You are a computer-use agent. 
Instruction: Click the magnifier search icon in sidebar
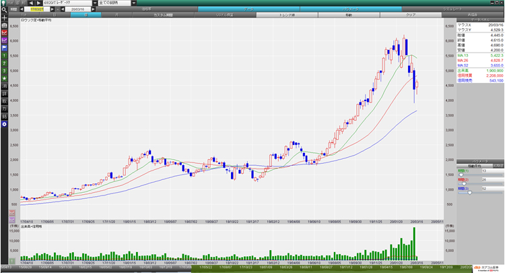point(5,9)
